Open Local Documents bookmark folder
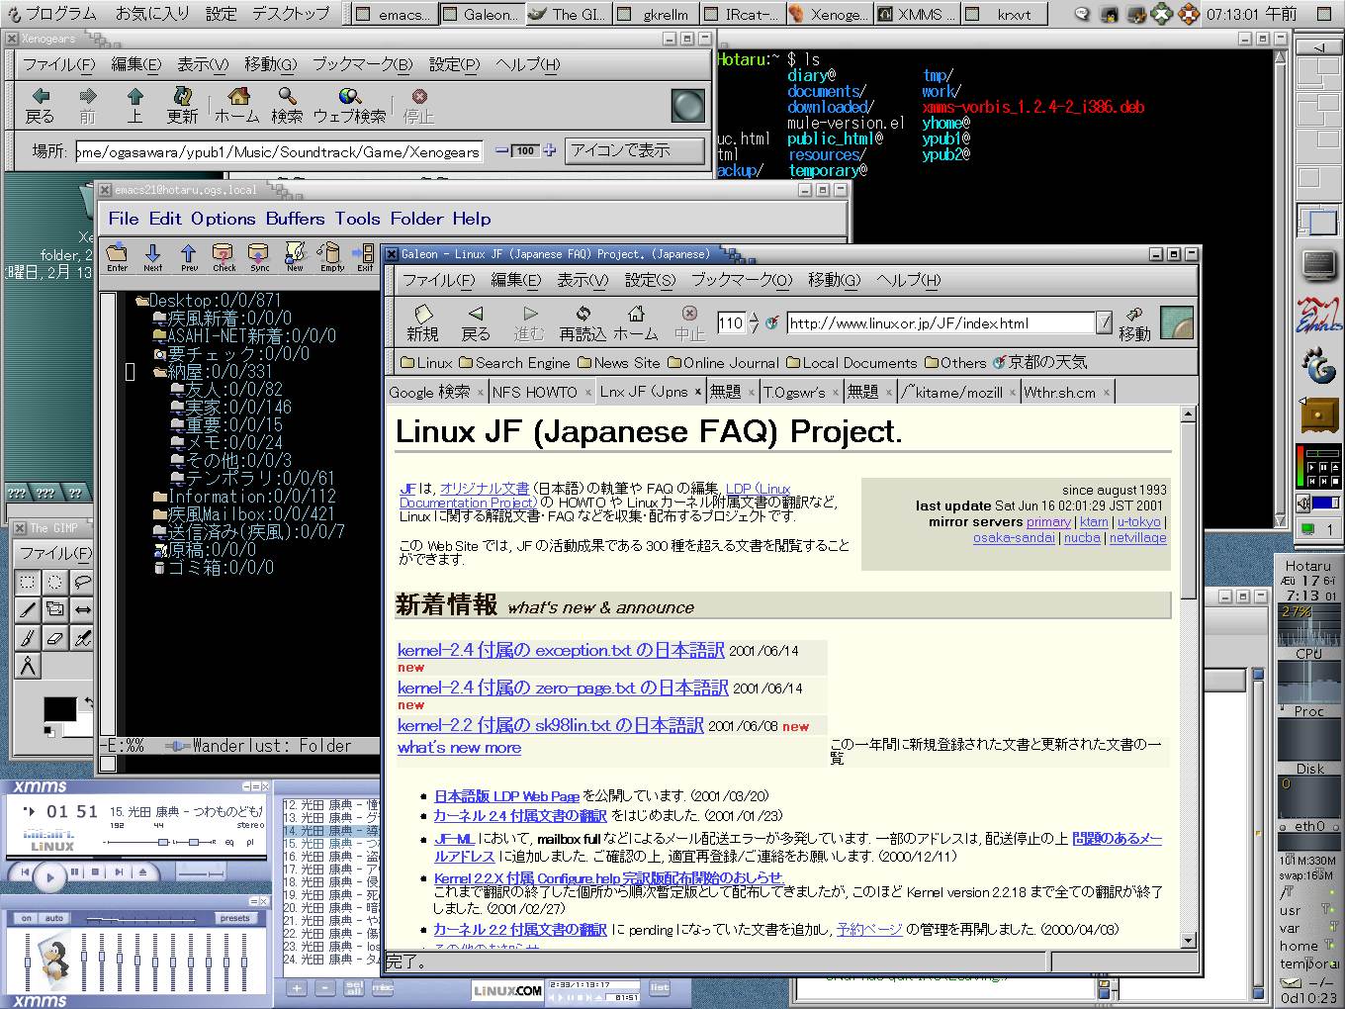The height and width of the screenshot is (1009, 1345). pos(852,363)
